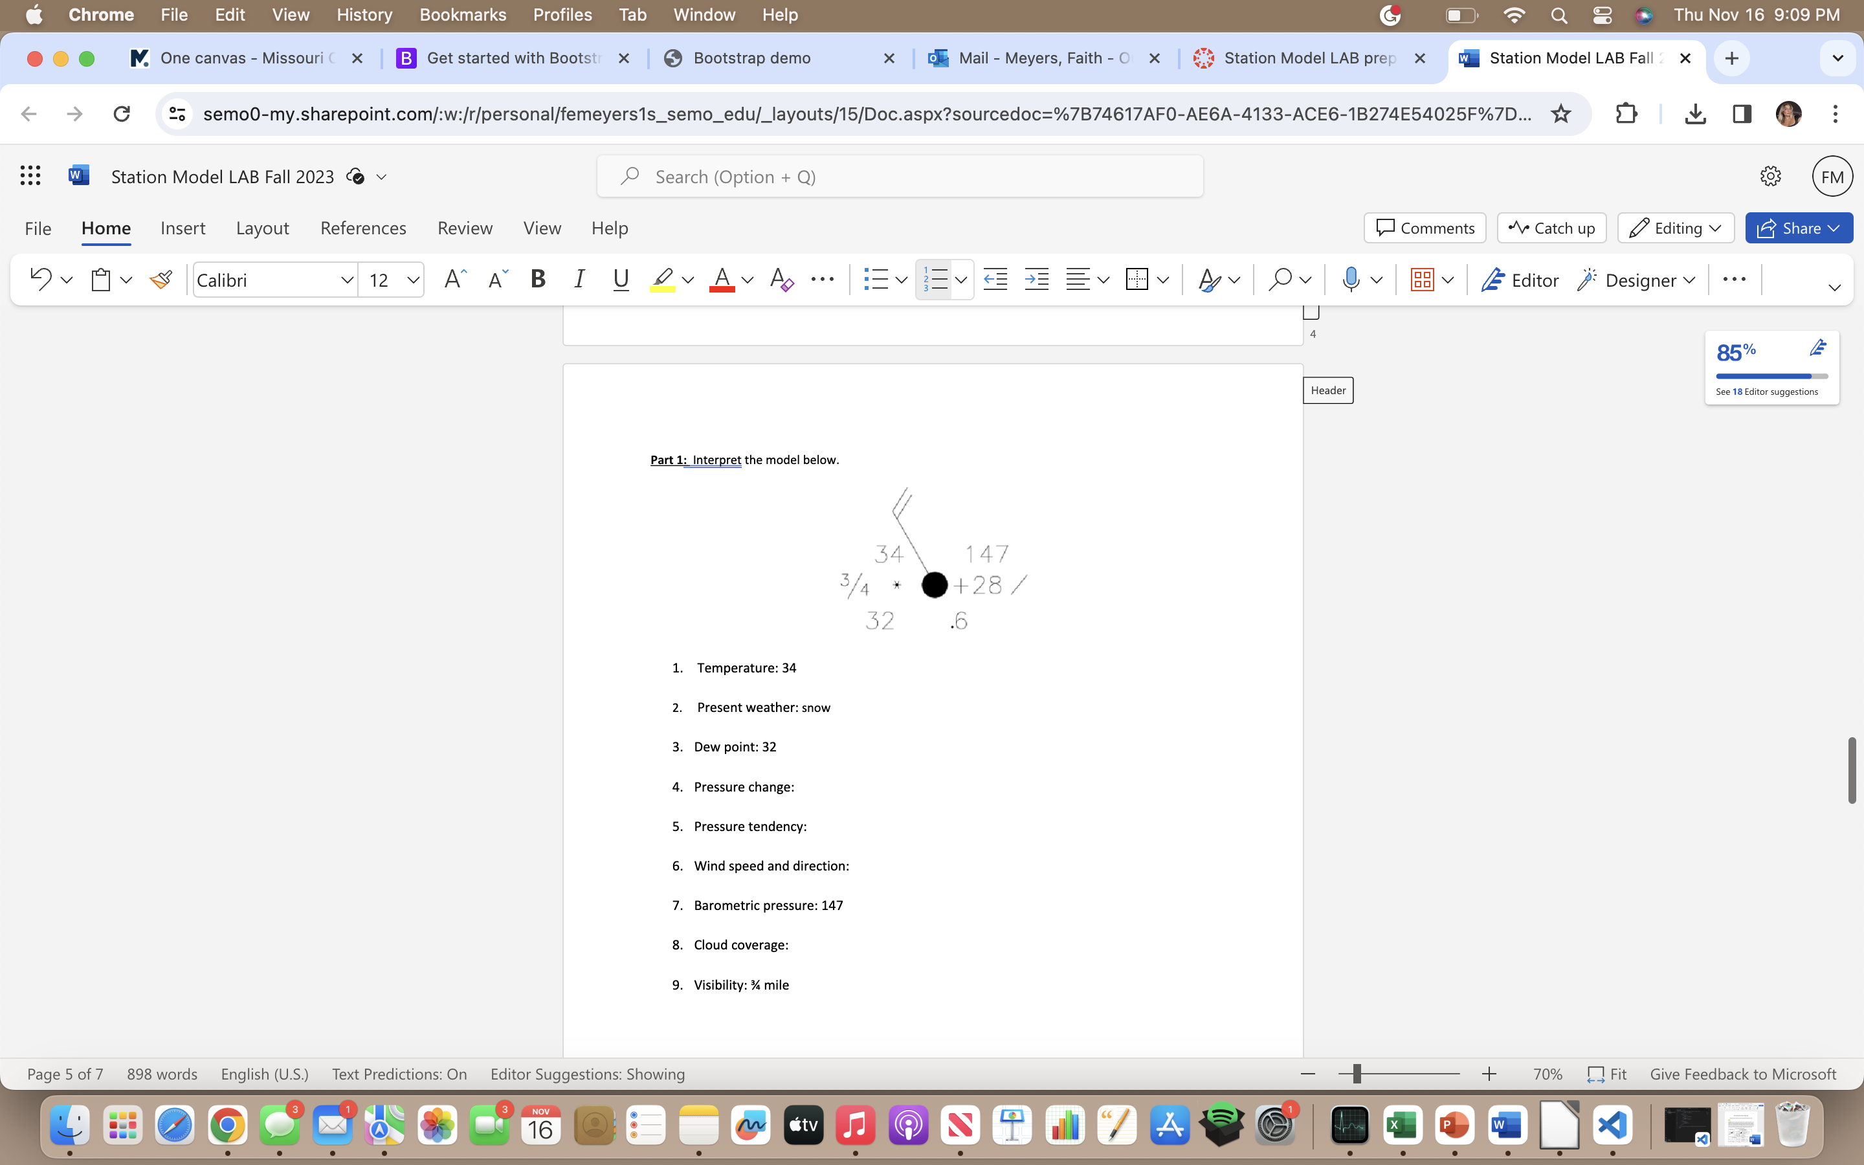Click the Search (Option + Q) field

(900, 177)
